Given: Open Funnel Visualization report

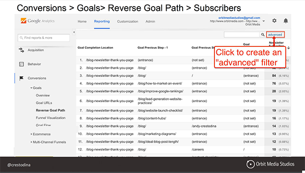Looking at the screenshot, I should point(51,118).
